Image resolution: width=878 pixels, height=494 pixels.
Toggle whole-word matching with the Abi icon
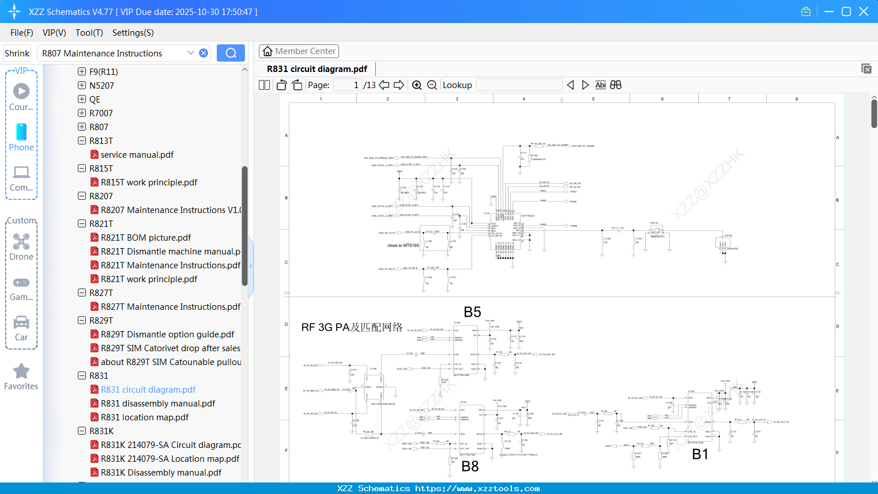tap(601, 85)
